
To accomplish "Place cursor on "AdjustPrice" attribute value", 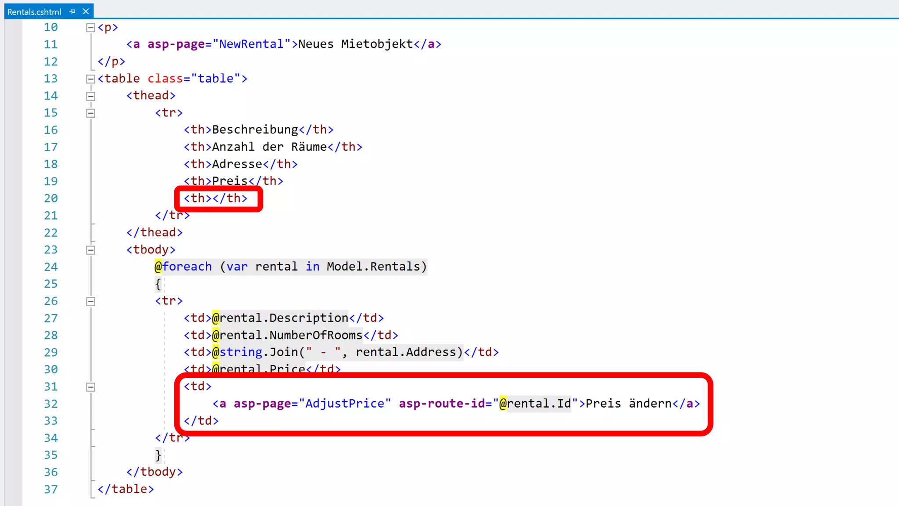I will coord(345,404).
